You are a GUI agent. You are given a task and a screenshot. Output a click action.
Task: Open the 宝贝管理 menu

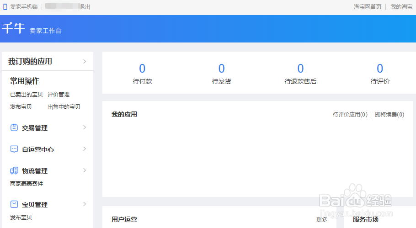point(35,205)
